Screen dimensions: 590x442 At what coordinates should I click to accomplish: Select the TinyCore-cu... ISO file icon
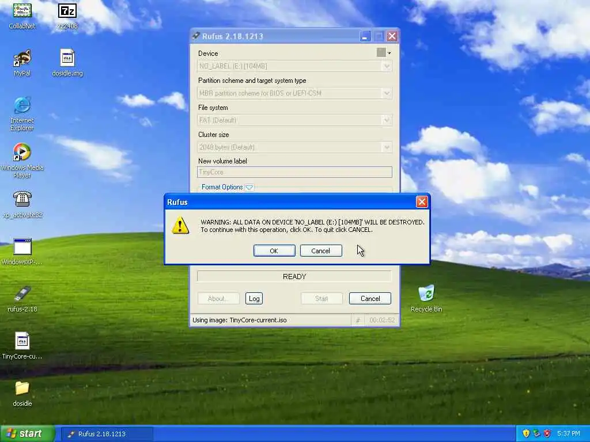pos(22,346)
